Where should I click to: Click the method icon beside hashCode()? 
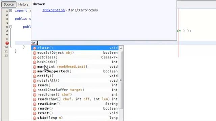pyautogui.click(x=34, y=62)
